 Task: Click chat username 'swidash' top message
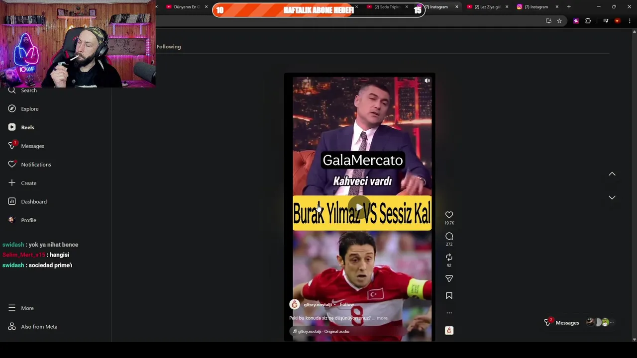tap(13, 245)
